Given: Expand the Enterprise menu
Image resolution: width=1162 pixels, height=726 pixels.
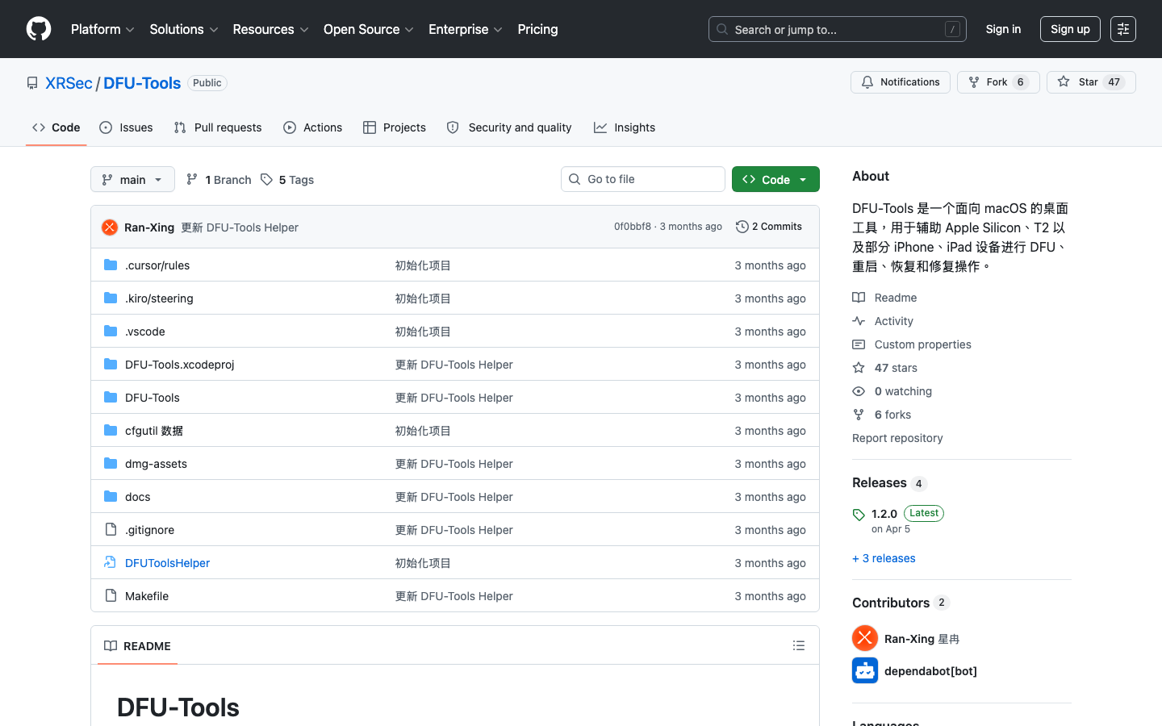Looking at the screenshot, I should click(466, 29).
